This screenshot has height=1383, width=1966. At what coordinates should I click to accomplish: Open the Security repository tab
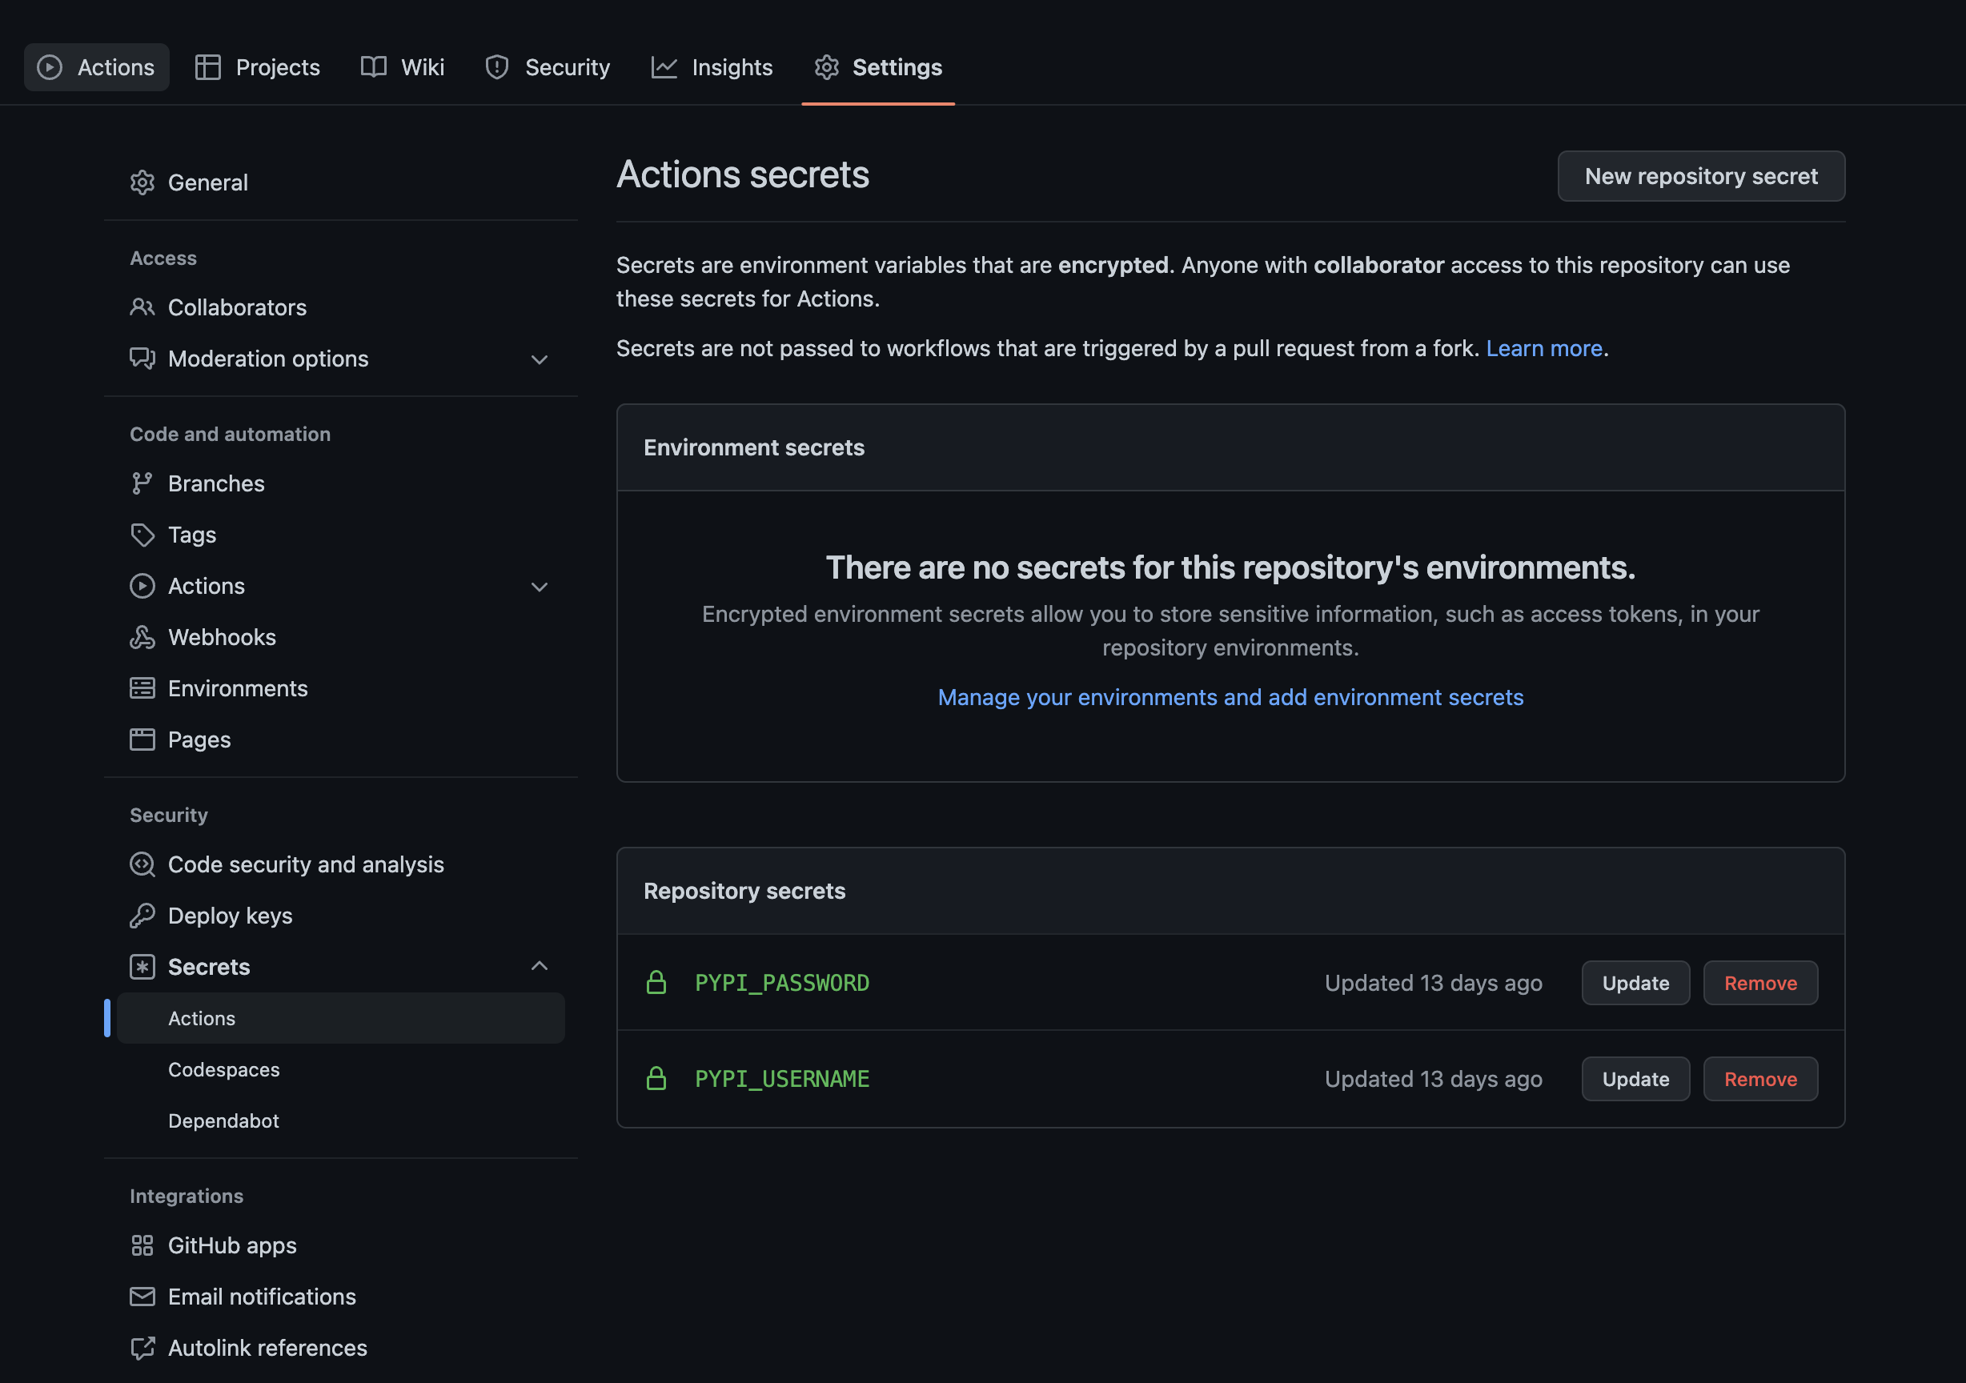[548, 68]
